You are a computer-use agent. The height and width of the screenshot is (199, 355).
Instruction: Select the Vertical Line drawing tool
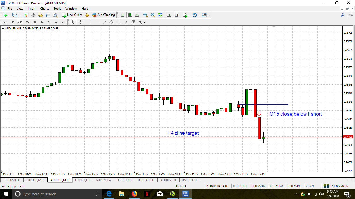point(90,22)
